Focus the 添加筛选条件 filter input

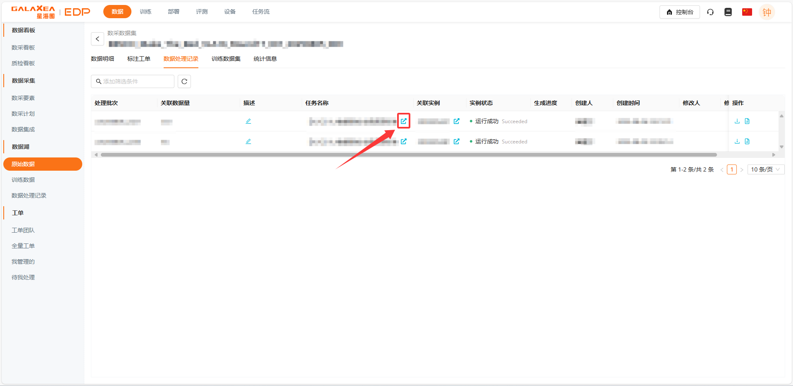click(x=136, y=81)
